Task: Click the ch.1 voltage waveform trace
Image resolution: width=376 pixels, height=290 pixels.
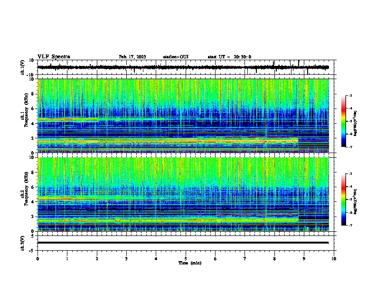Action: tap(183, 67)
